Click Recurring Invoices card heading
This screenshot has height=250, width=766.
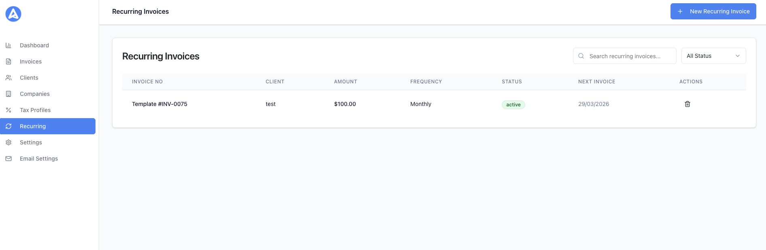coord(161,56)
